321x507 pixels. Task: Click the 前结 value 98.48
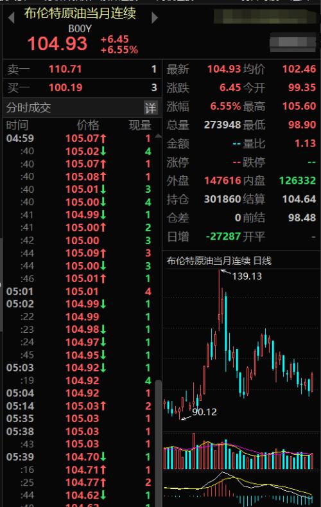302,218
